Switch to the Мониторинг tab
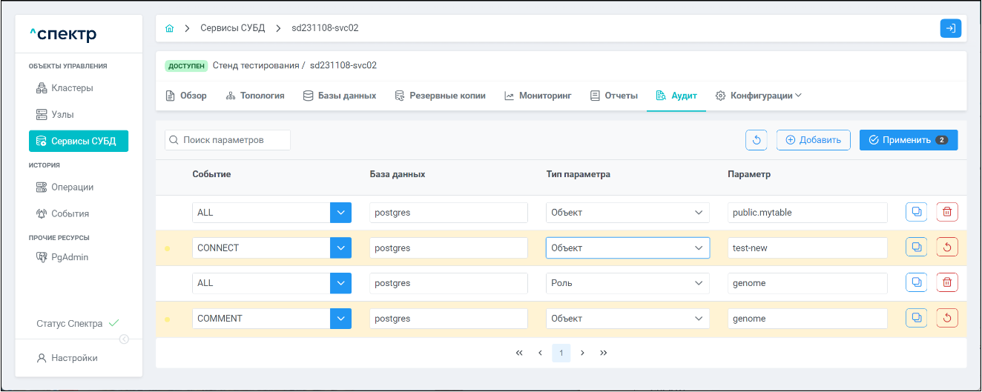Image resolution: width=982 pixels, height=392 pixels. (538, 96)
